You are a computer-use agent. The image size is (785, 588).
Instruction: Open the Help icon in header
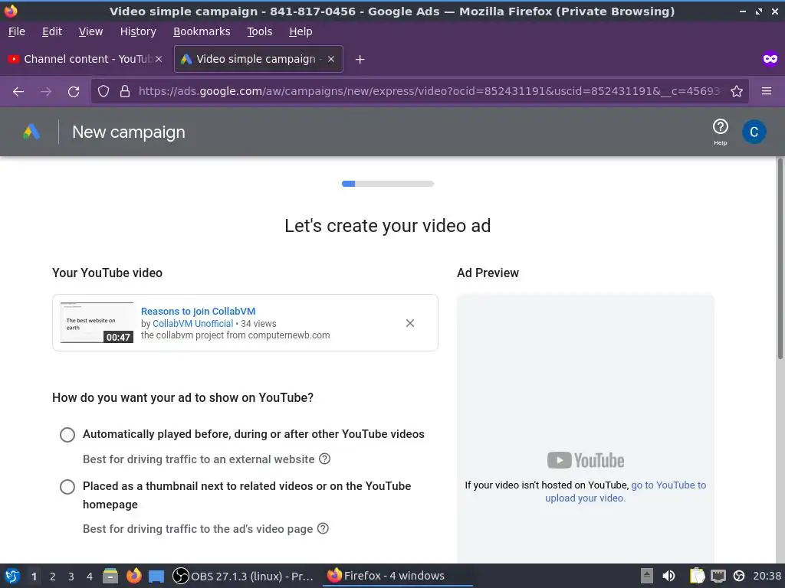pos(720,132)
